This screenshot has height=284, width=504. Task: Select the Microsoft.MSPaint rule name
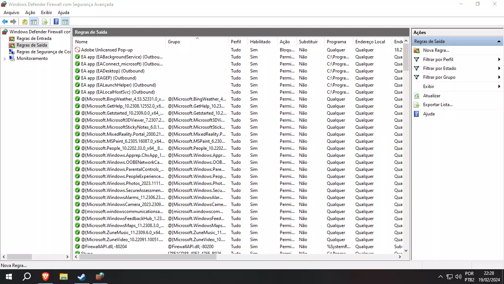pos(123,141)
